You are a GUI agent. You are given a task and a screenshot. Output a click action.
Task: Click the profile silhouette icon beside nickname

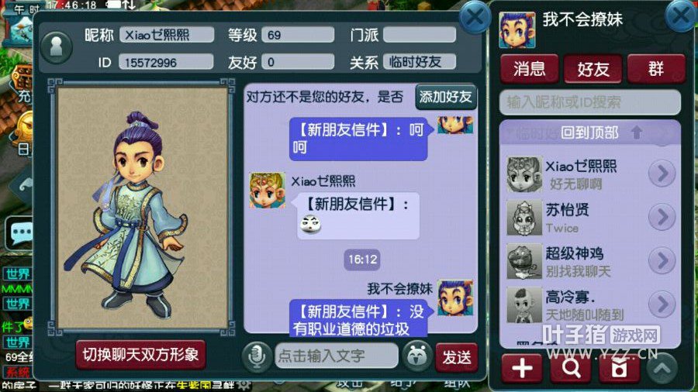pos(56,47)
